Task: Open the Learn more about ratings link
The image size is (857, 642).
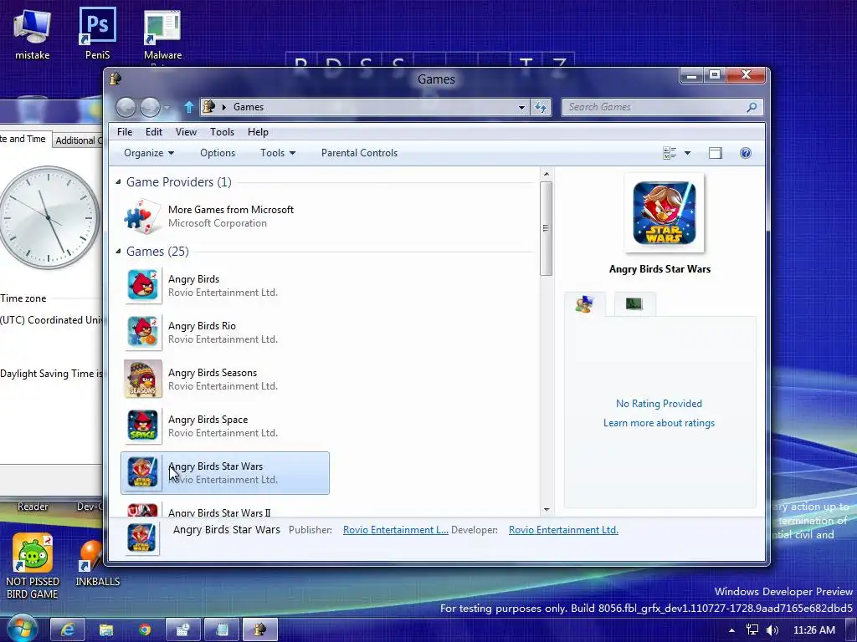Action: [659, 423]
